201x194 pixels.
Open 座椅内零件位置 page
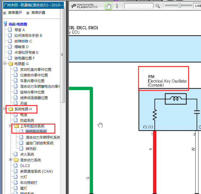click(x=32, y=92)
